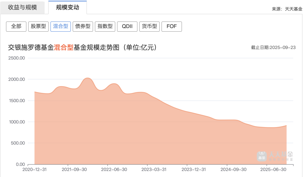Click the chart's highest peak near 2000
Viewport: 303px width, 177px height.
87,78
